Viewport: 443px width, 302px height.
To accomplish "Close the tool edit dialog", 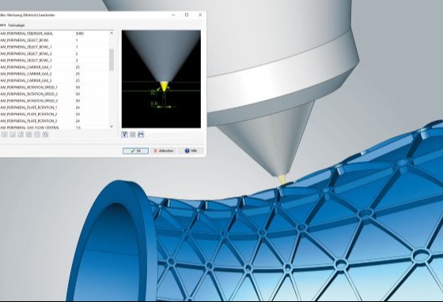I will click(x=200, y=15).
